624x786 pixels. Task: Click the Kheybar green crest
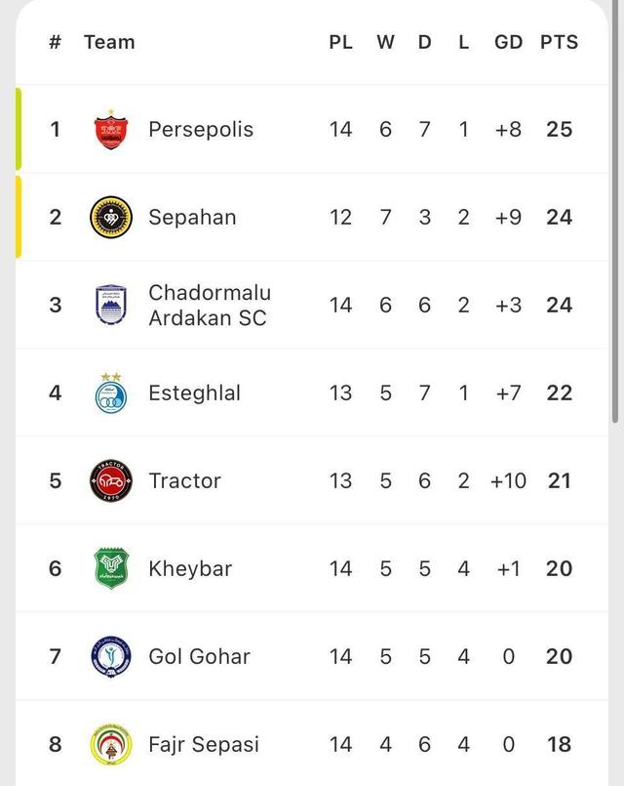[110, 568]
